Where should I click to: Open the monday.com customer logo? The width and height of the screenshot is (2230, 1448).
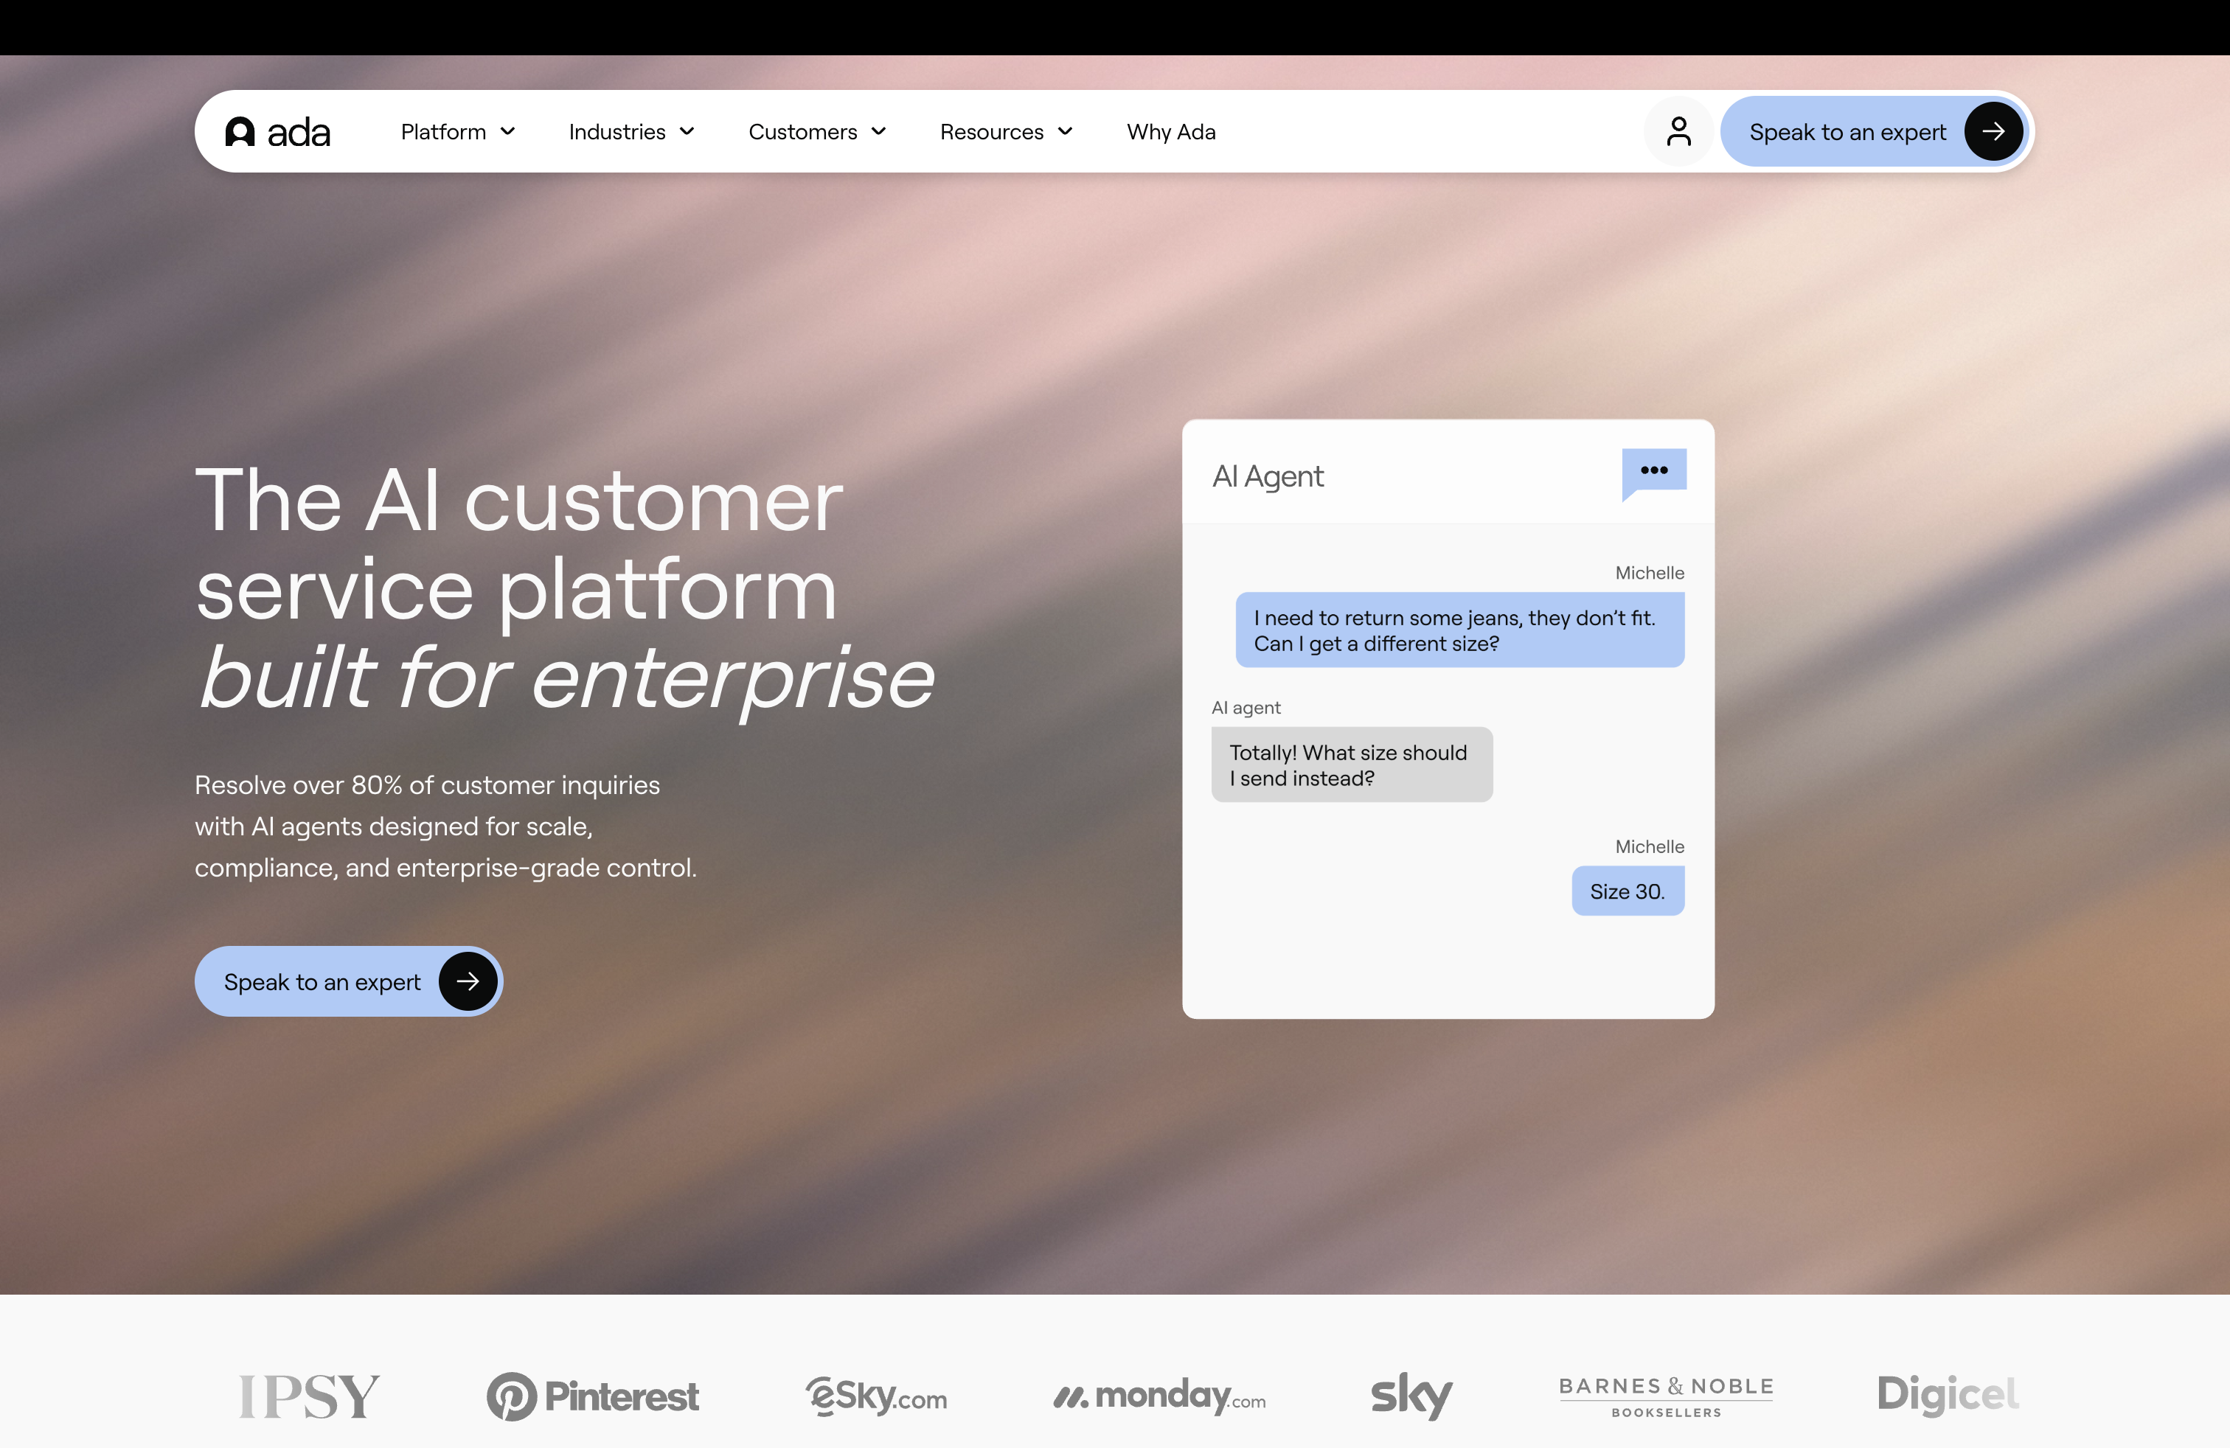tap(1159, 1396)
